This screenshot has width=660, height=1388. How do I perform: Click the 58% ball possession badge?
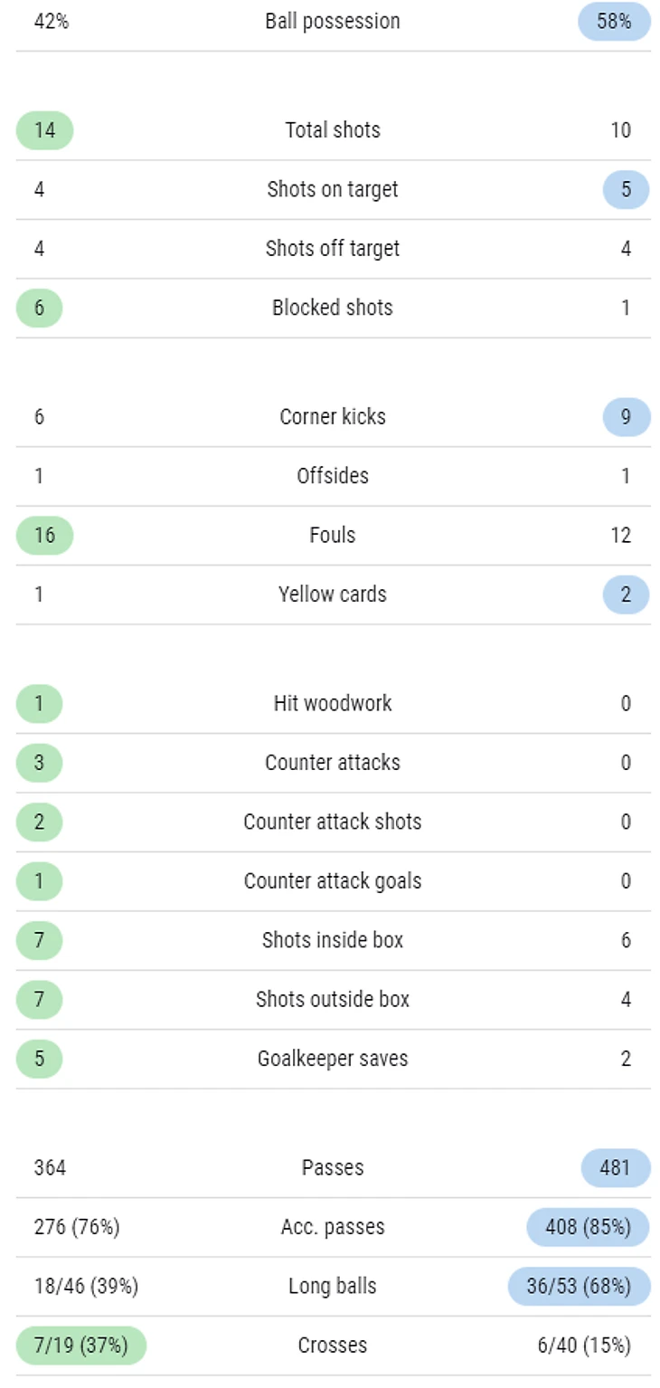point(614,22)
